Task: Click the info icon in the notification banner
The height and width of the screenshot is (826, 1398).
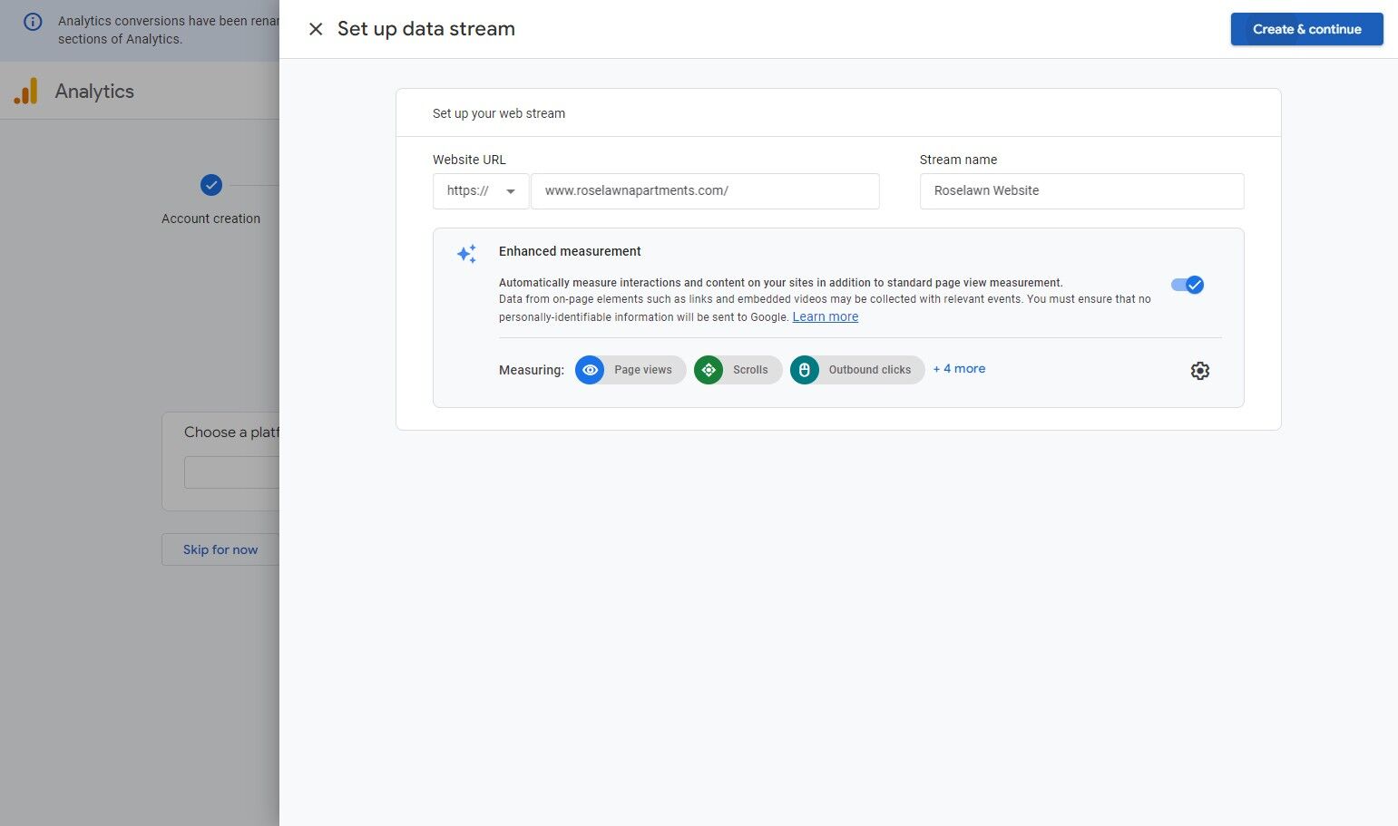Action: [33, 21]
